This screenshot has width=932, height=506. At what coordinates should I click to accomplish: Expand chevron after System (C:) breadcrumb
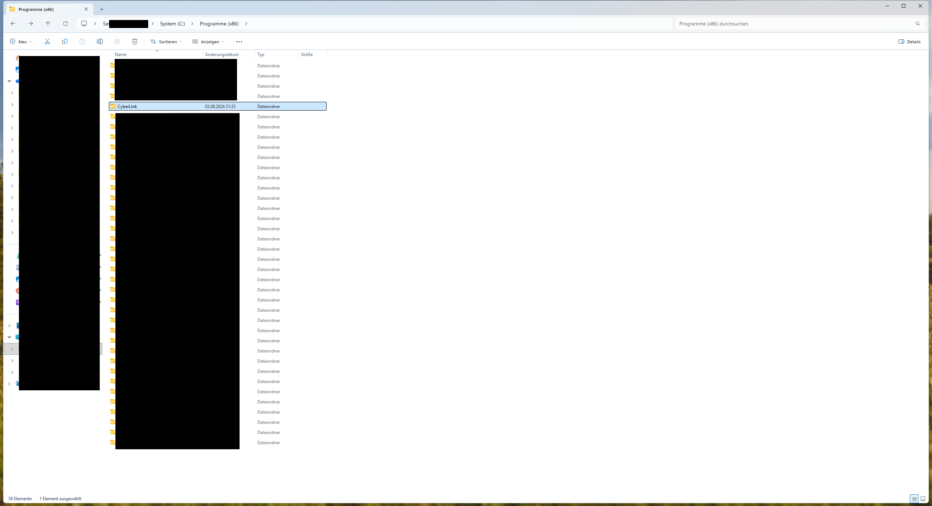[x=192, y=24]
